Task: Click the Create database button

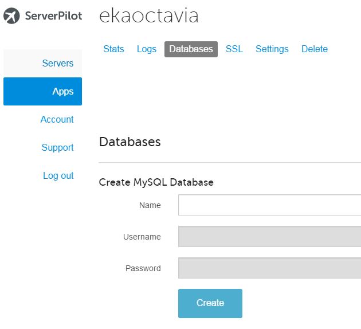Action: point(210,303)
